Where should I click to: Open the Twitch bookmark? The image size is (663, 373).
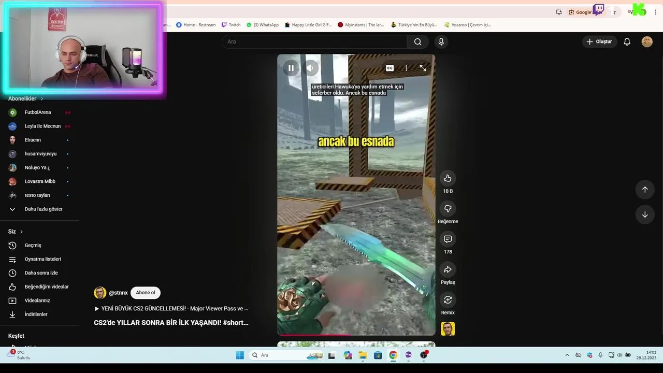[231, 24]
